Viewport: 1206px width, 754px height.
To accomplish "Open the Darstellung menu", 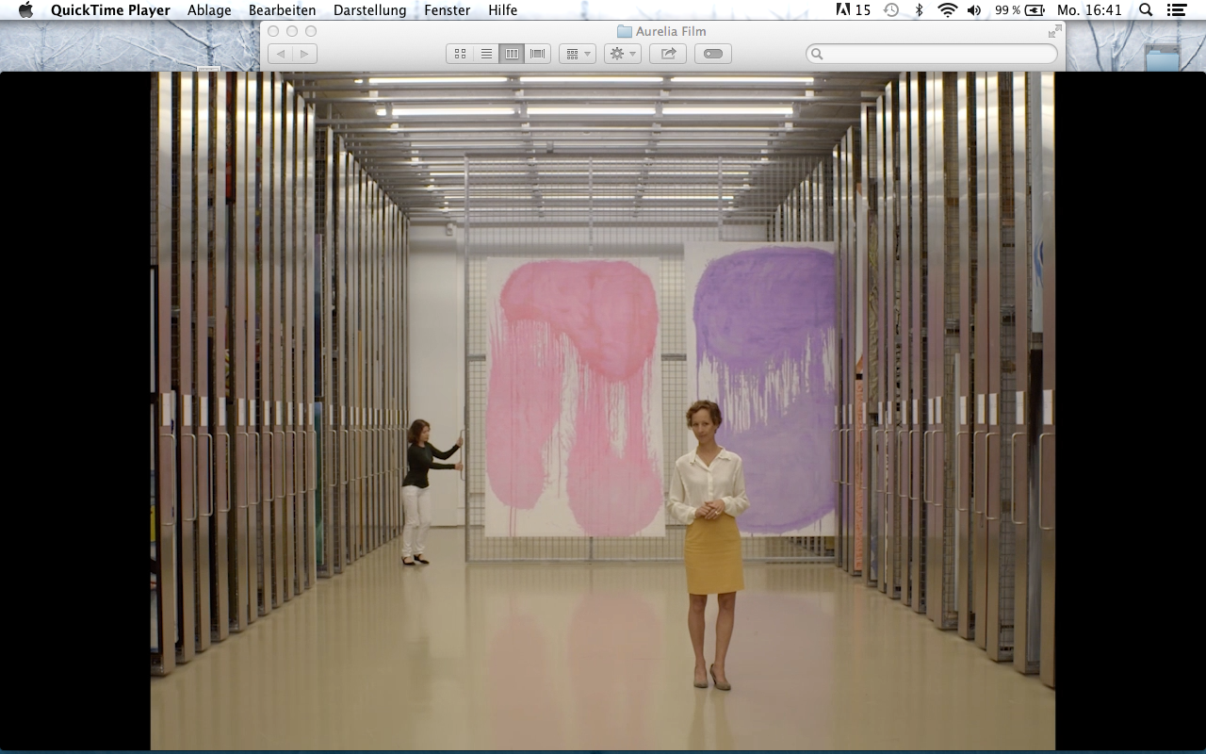I will coord(369,10).
